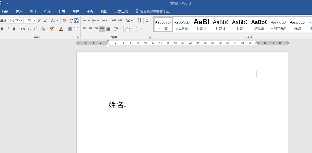Image resolution: width=312 pixels, height=153 pixels.
Task: Toggle character shading gray A
Action: point(70,29)
